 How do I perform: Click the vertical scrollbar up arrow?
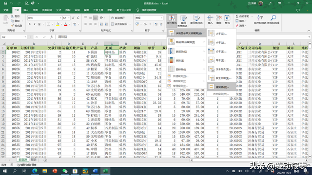[310, 43]
